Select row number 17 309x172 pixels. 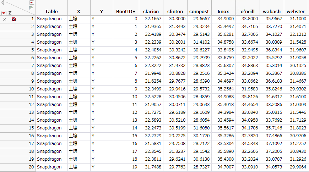pyautogui.click(x=31, y=144)
